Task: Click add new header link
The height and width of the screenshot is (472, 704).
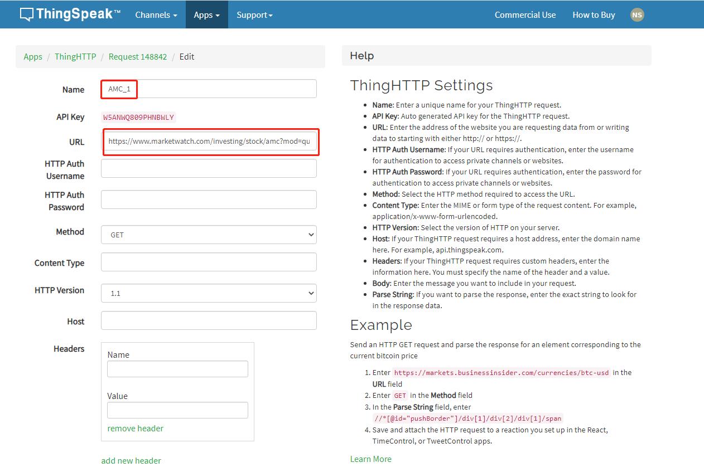Action: coord(131,461)
